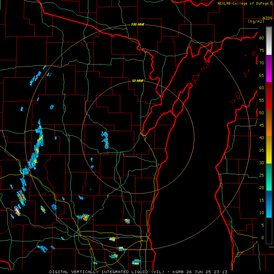Click the 30 value on color scale
The image size is (274, 274).
click(x=262, y=163)
